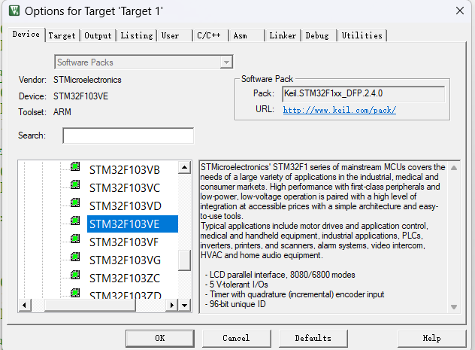
Task: Switch to the Device tab
Action: 26,35
